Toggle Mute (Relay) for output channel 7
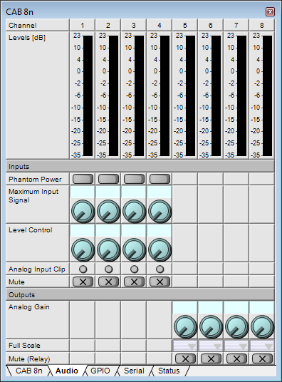Image resolution: width=282 pixels, height=382 pixels. point(236,358)
